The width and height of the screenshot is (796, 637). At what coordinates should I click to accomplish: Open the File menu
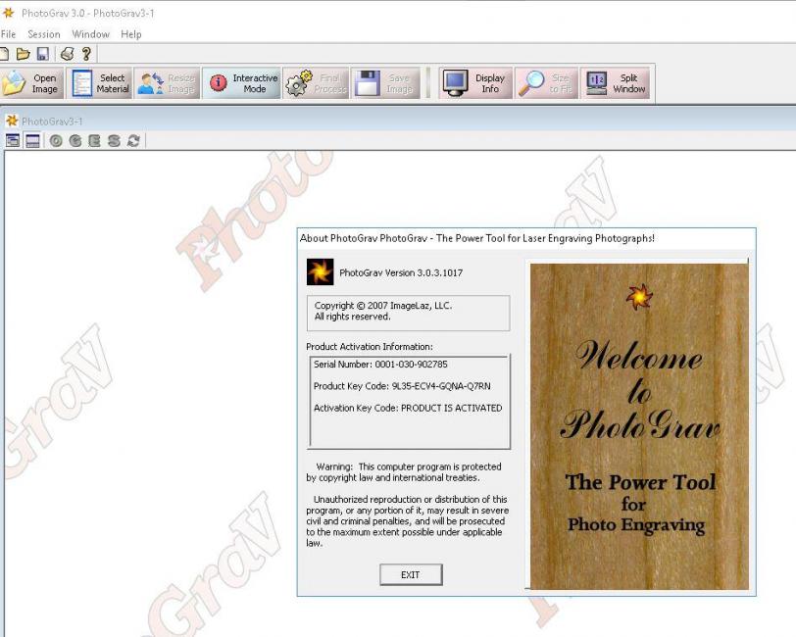(8, 34)
